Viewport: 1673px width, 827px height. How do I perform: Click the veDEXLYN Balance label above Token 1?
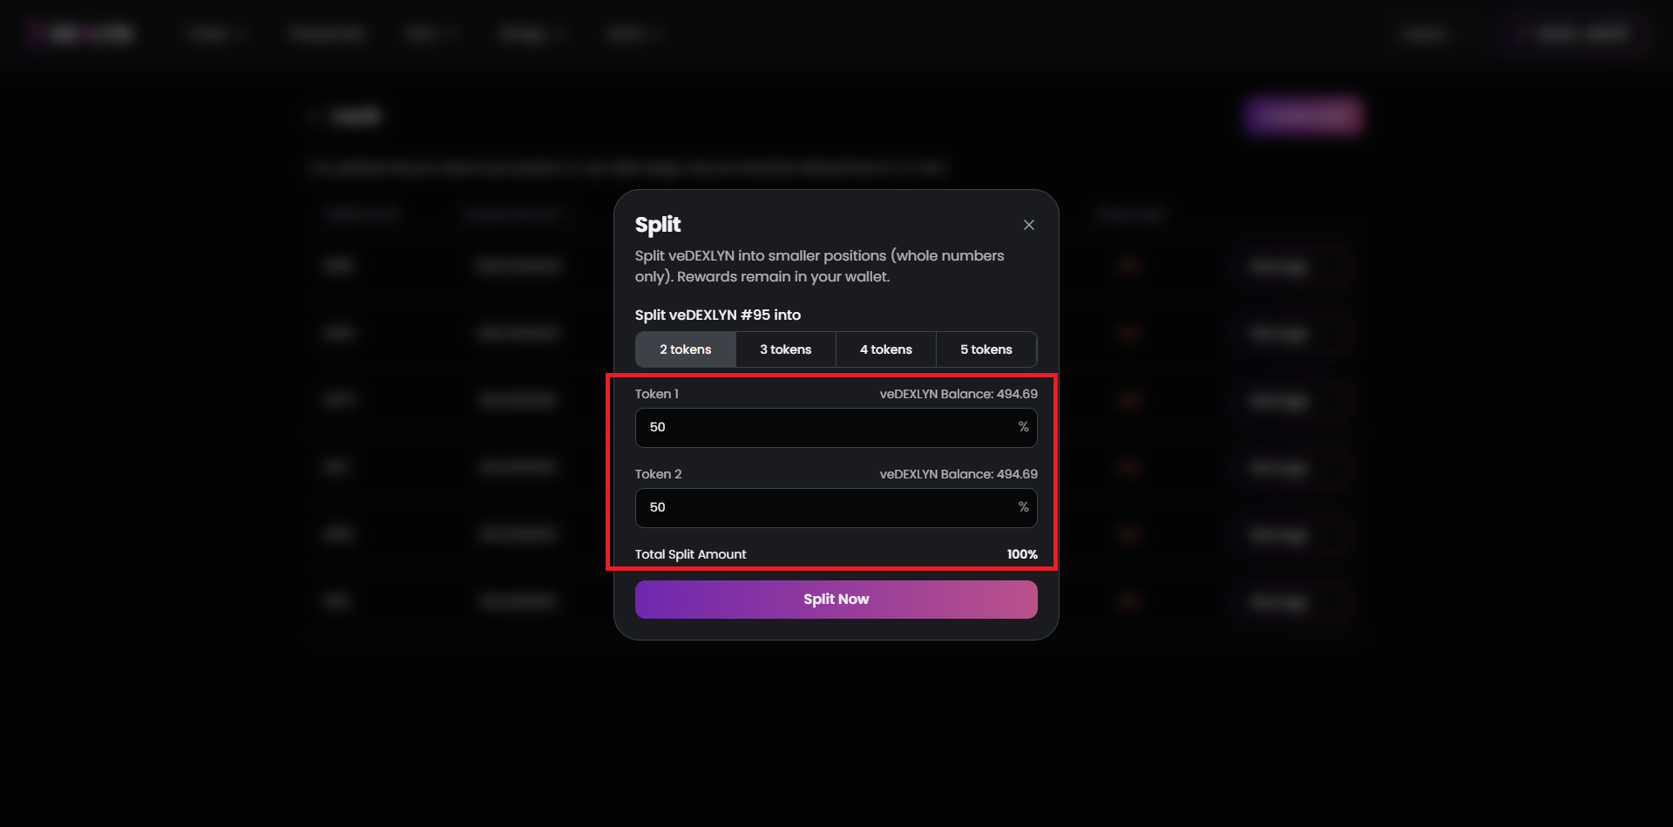click(x=958, y=394)
